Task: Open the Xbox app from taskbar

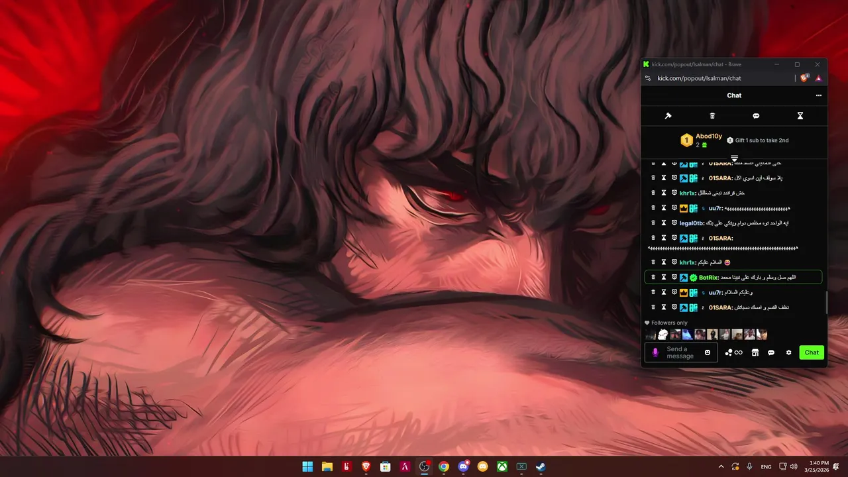Action: click(502, 466)
